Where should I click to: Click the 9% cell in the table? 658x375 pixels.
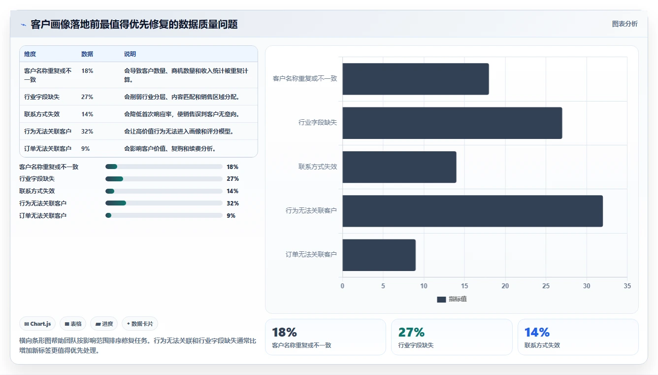(86, 149)
